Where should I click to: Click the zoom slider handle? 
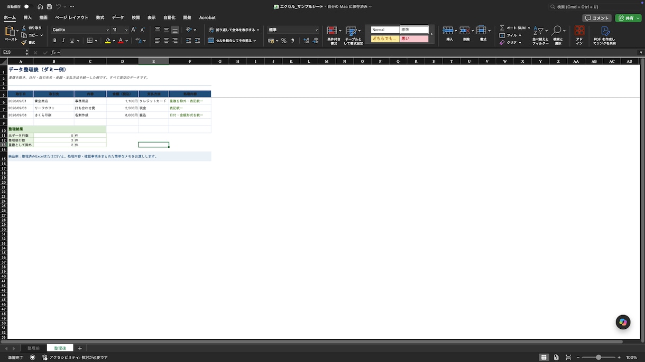(x=598, y=357)
